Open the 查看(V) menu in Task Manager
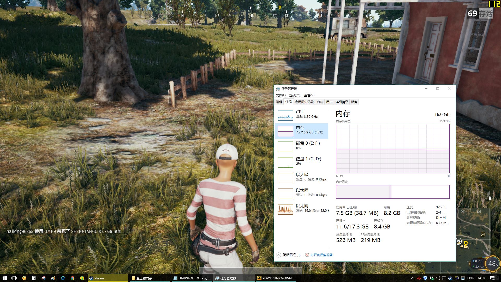 (x=309, y=95)
